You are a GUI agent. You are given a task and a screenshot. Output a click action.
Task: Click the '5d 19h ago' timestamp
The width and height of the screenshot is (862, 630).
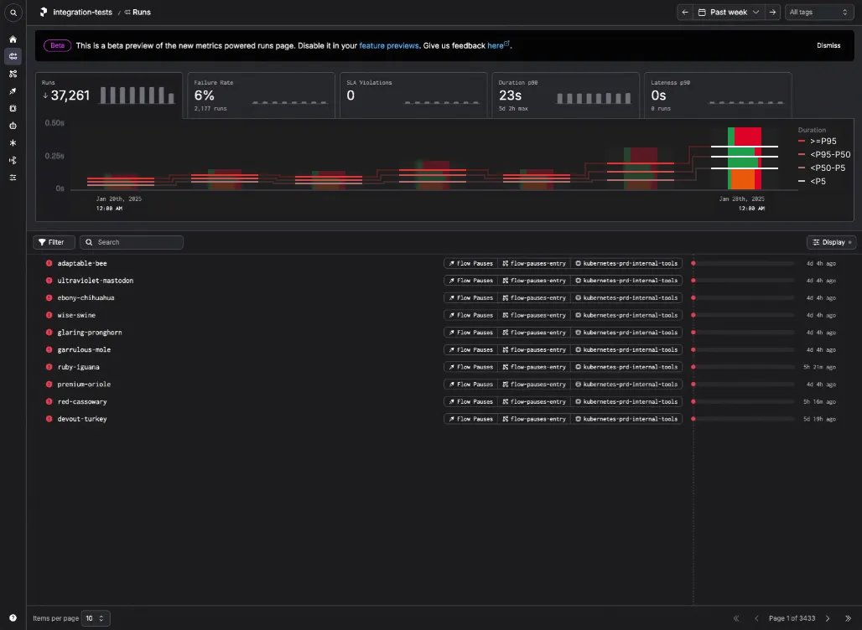820,419
